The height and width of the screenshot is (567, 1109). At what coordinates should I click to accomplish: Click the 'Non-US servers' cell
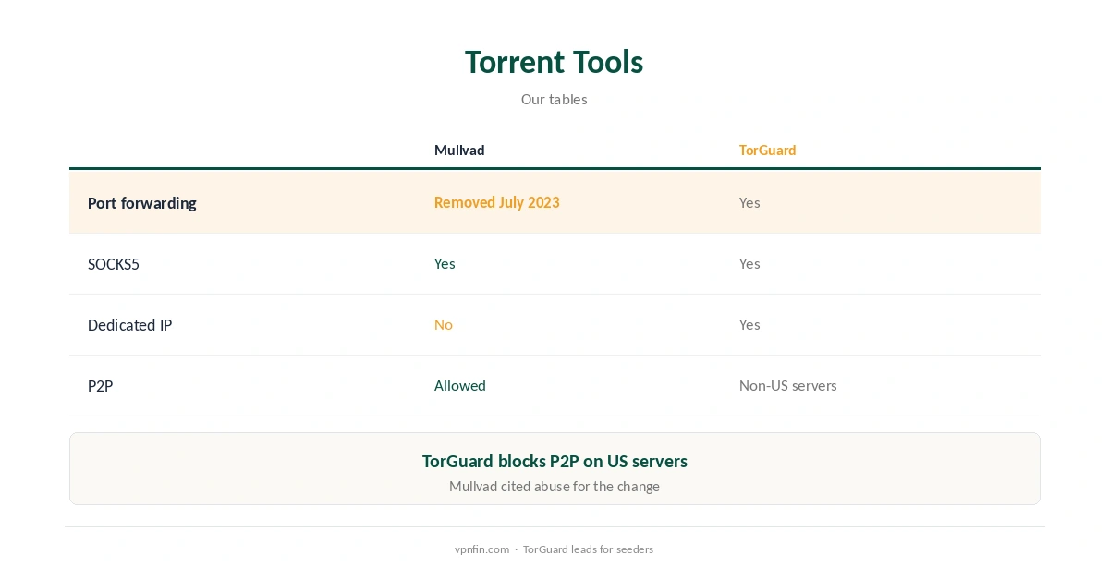coord(788,385)
